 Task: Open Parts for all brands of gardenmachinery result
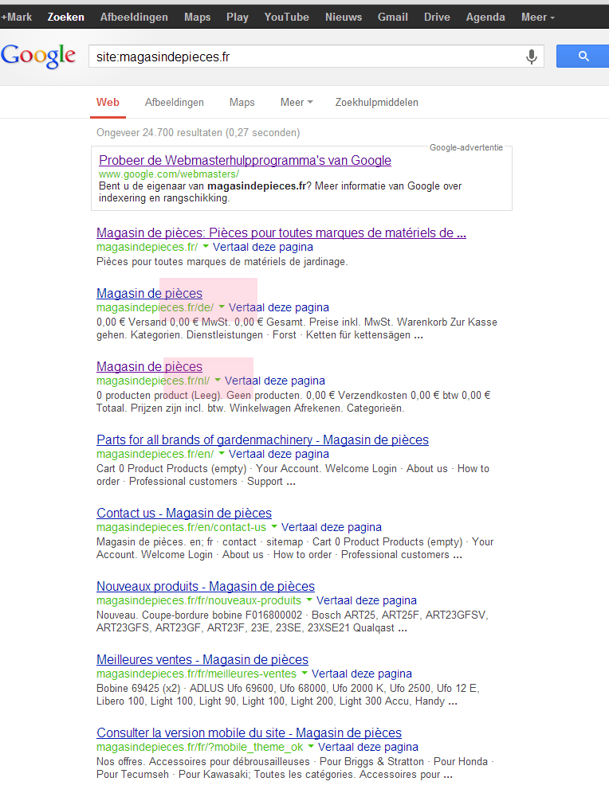point(262,440)
